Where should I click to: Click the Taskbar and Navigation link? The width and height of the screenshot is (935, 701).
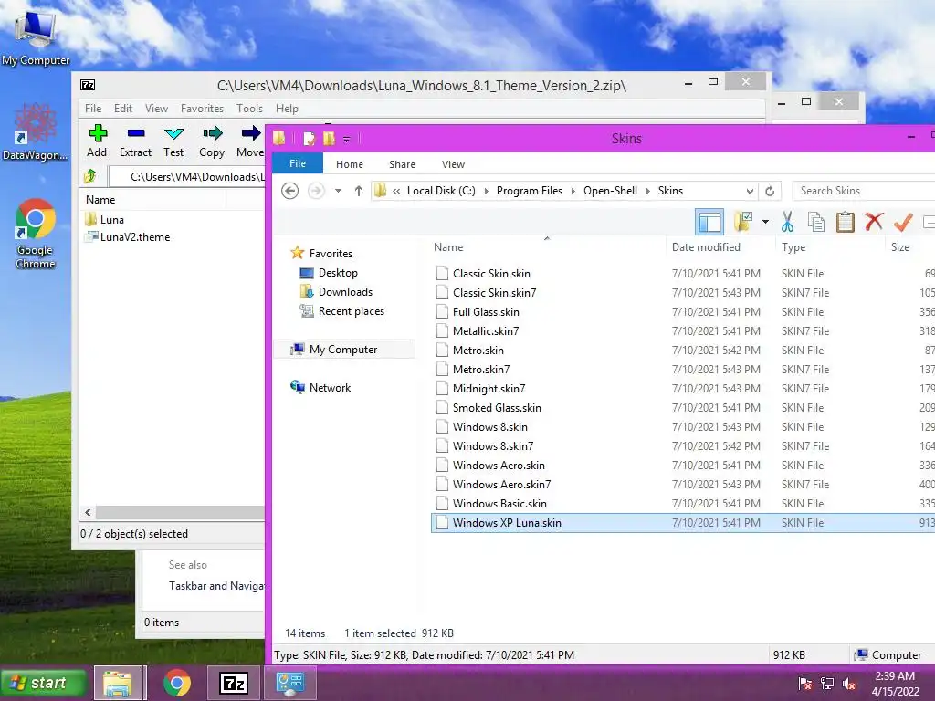216,586
